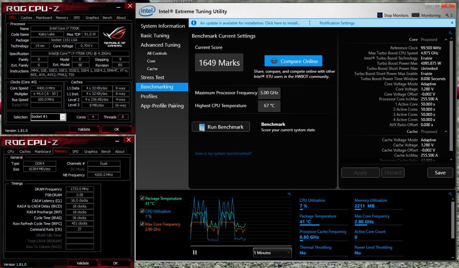Switch to the Graphics tab in top CPU-Z window
The width and height of the screenshot is (459, 268).
click(x=92, y=18)
